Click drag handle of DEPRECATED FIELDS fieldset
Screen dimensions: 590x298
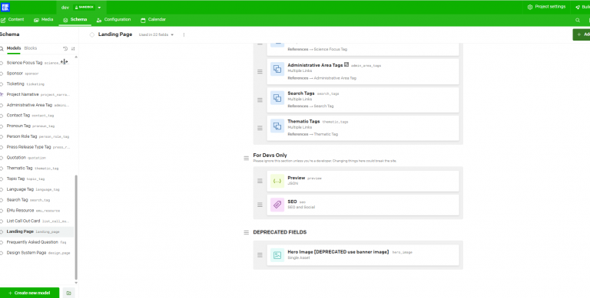(x=247, y=233)
